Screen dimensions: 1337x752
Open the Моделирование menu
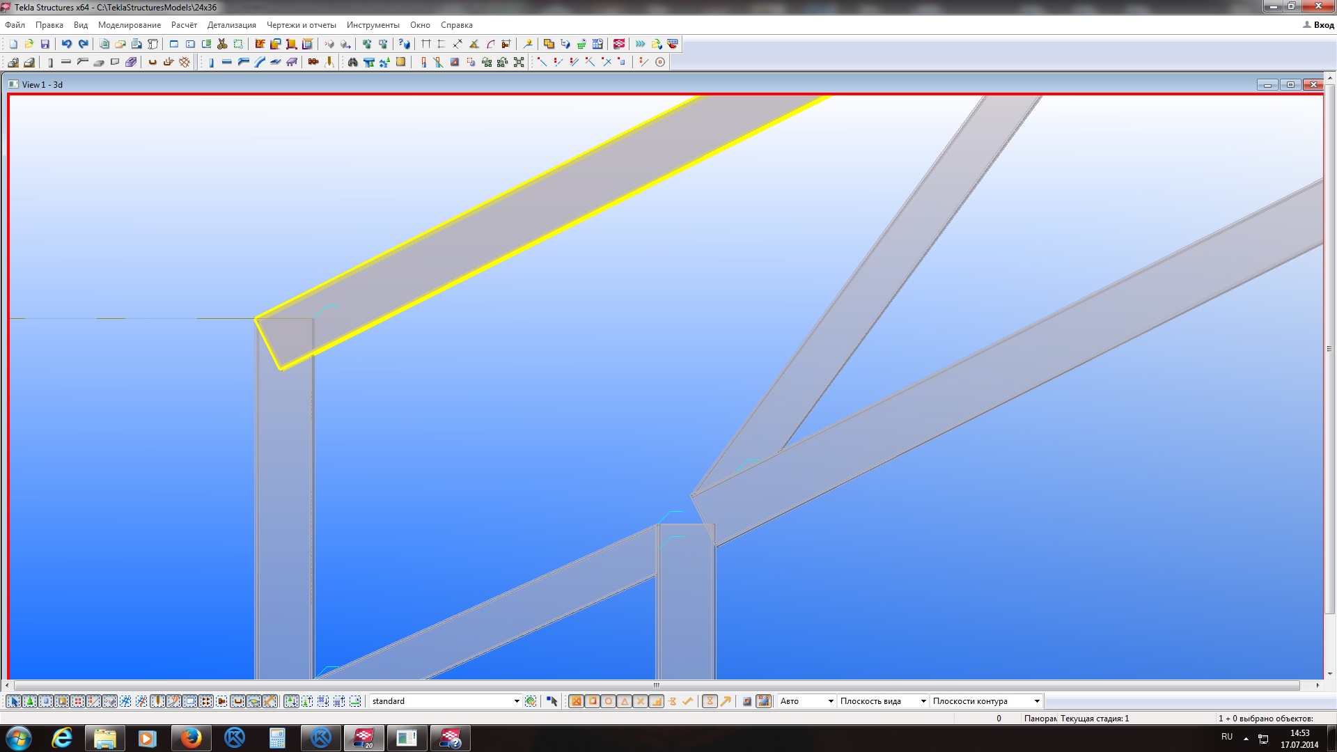point(130,25)
